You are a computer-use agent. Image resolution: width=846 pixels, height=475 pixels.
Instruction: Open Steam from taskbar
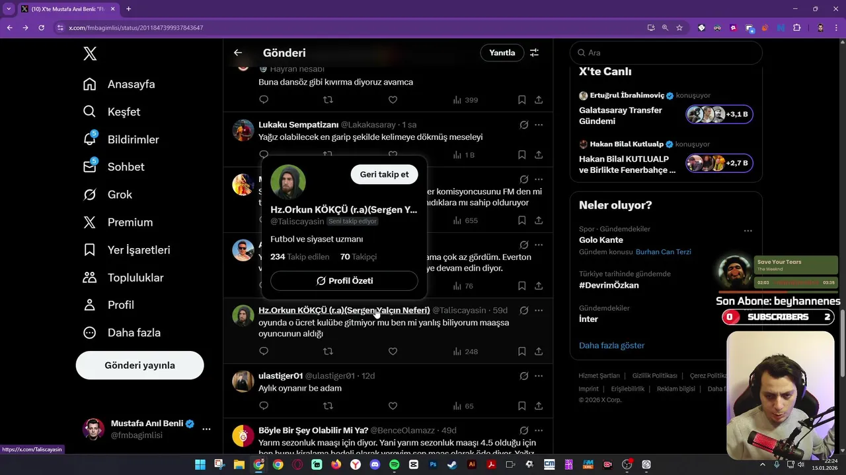pos(452,464)
